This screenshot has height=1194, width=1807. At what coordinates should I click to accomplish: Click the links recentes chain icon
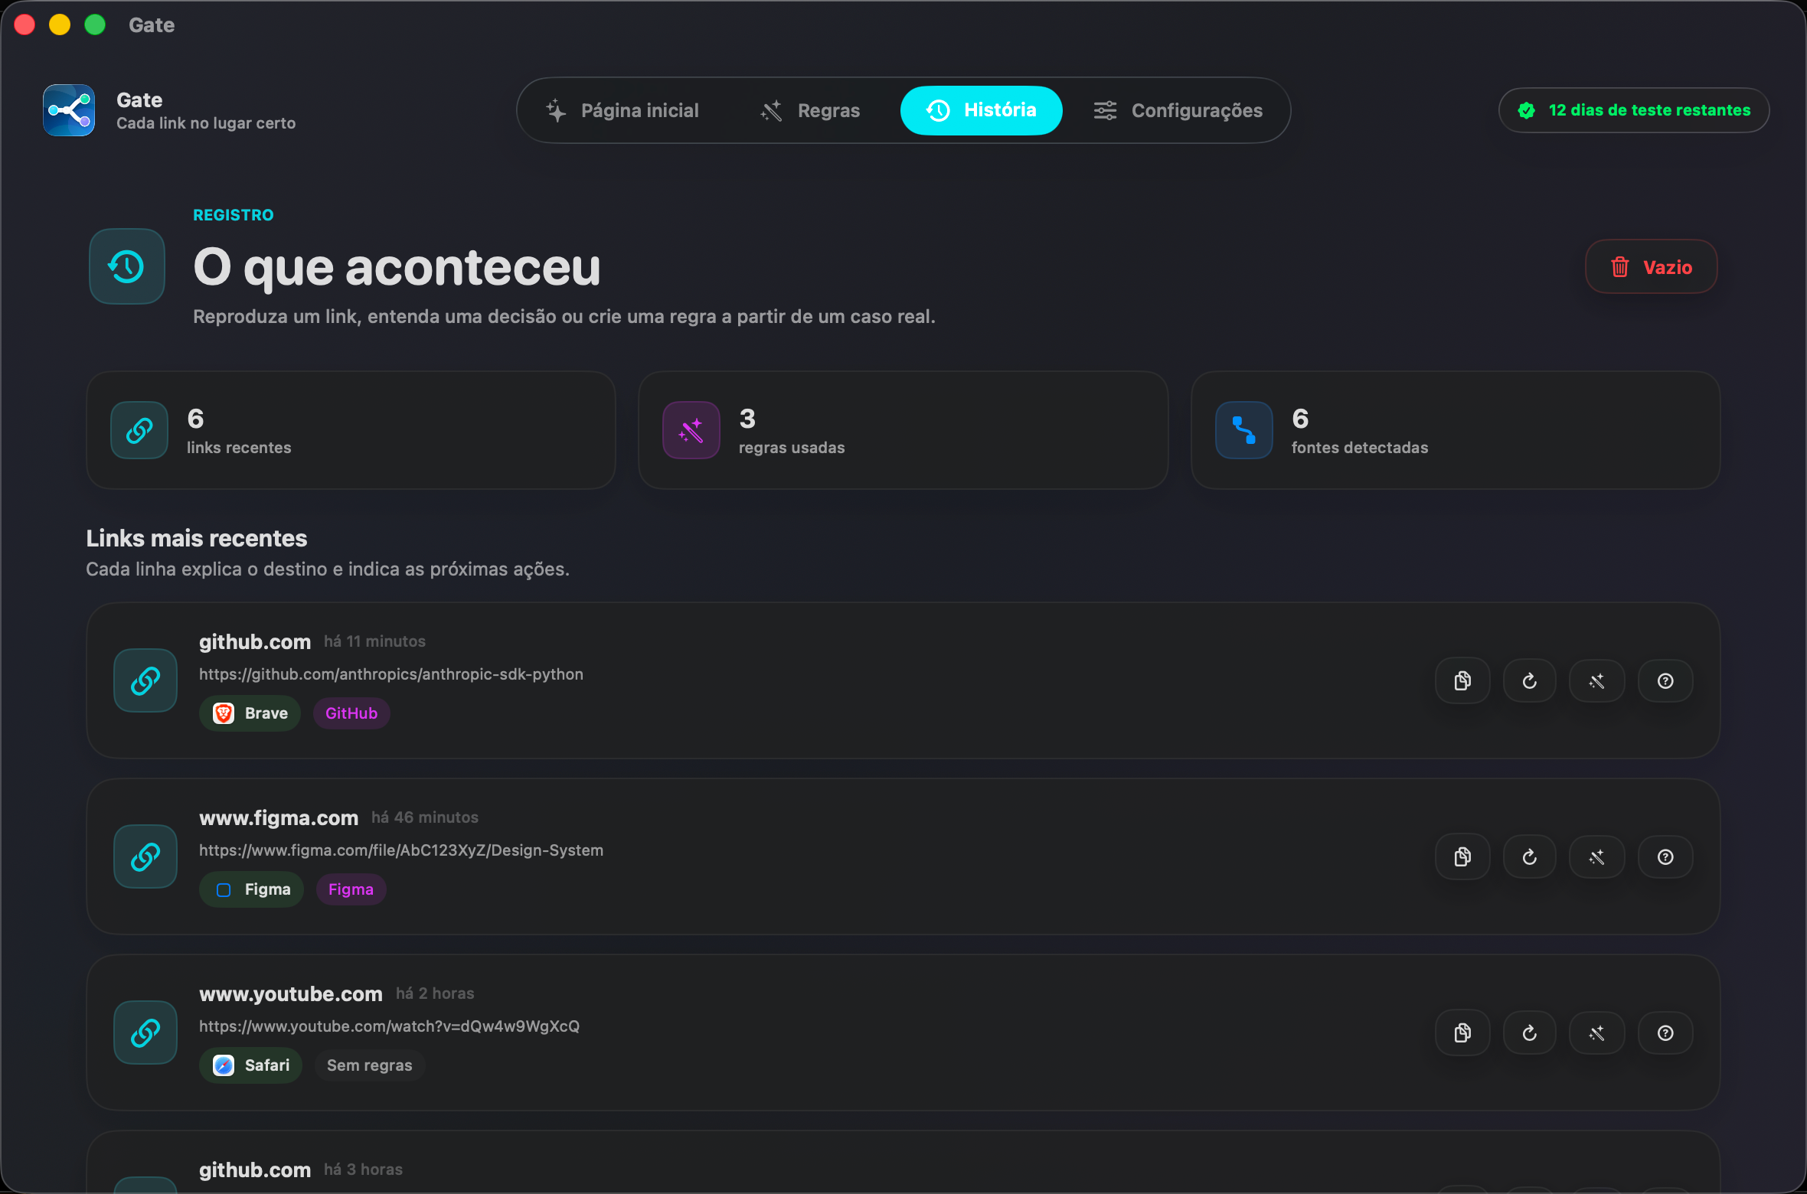point(139,430)
